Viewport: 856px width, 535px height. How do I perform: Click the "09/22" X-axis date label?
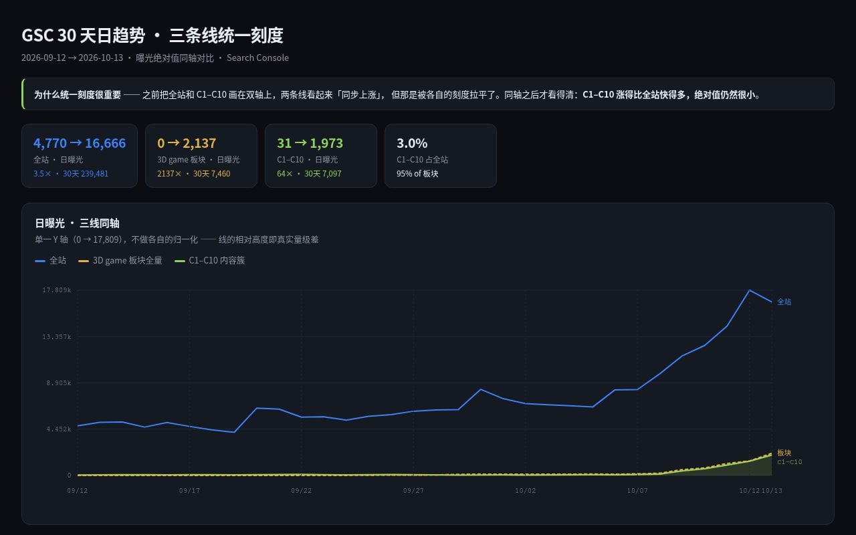pyautogui.click(x=302, y=491)
